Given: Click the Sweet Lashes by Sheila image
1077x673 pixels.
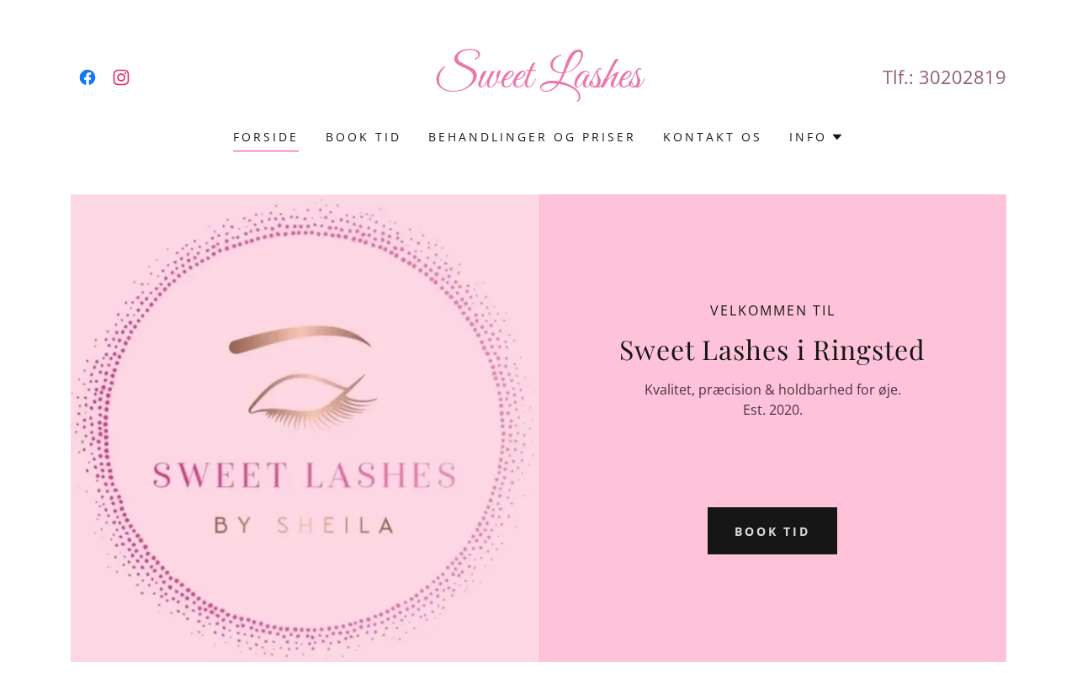Looking at the screenshot, I should (x=305, y=428).
